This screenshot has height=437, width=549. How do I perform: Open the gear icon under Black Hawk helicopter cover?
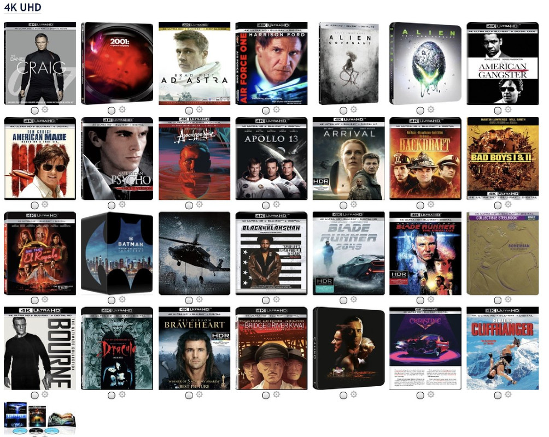[199, 299]
